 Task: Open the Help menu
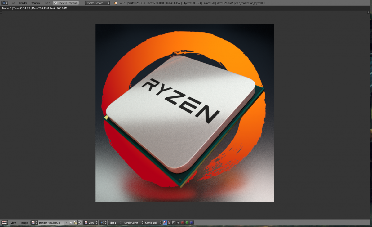click(47, 3)
